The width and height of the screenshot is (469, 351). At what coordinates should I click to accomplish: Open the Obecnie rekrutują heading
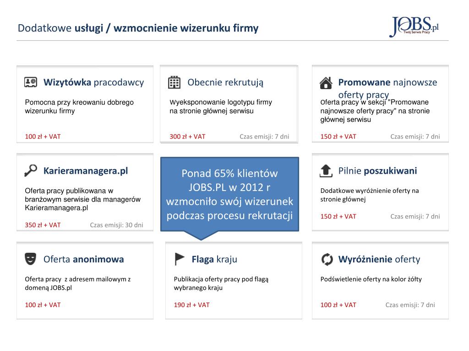click(x=225, y=83)
